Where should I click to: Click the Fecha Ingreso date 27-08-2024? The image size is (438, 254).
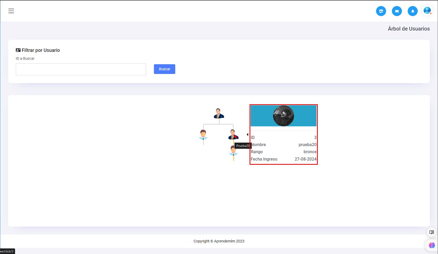click(305, 159)
